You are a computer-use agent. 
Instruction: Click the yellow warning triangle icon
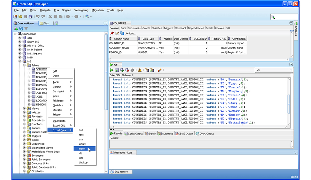click(x=140, y=70)
